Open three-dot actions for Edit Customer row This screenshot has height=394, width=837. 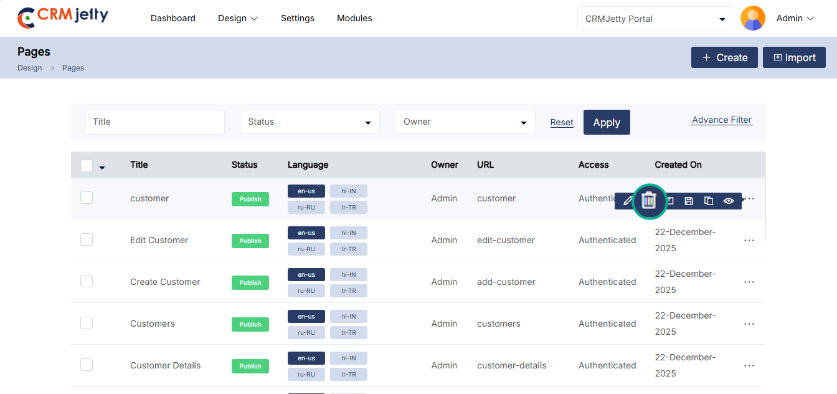pyautogui.click(x=749, y=241)
